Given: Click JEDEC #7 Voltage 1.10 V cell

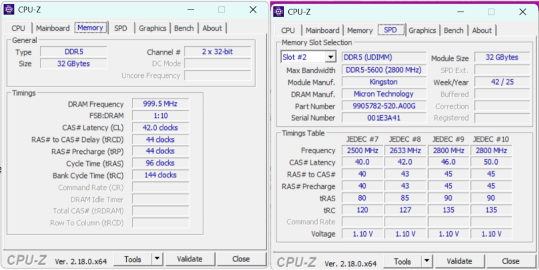Looking at the screenshot, I should pos(362,233).
